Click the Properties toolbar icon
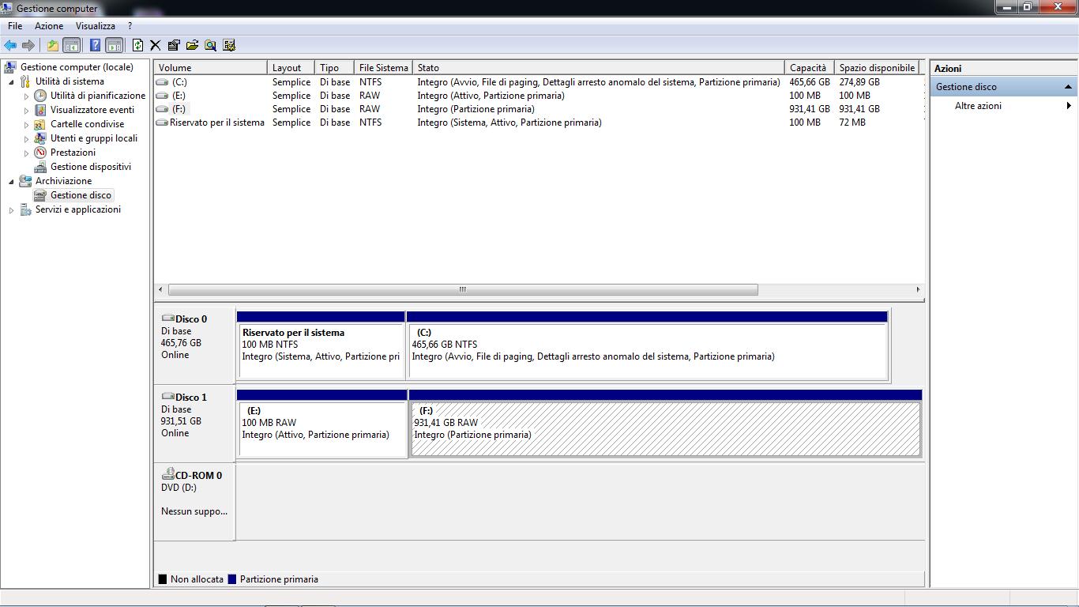 click(174, 45)
